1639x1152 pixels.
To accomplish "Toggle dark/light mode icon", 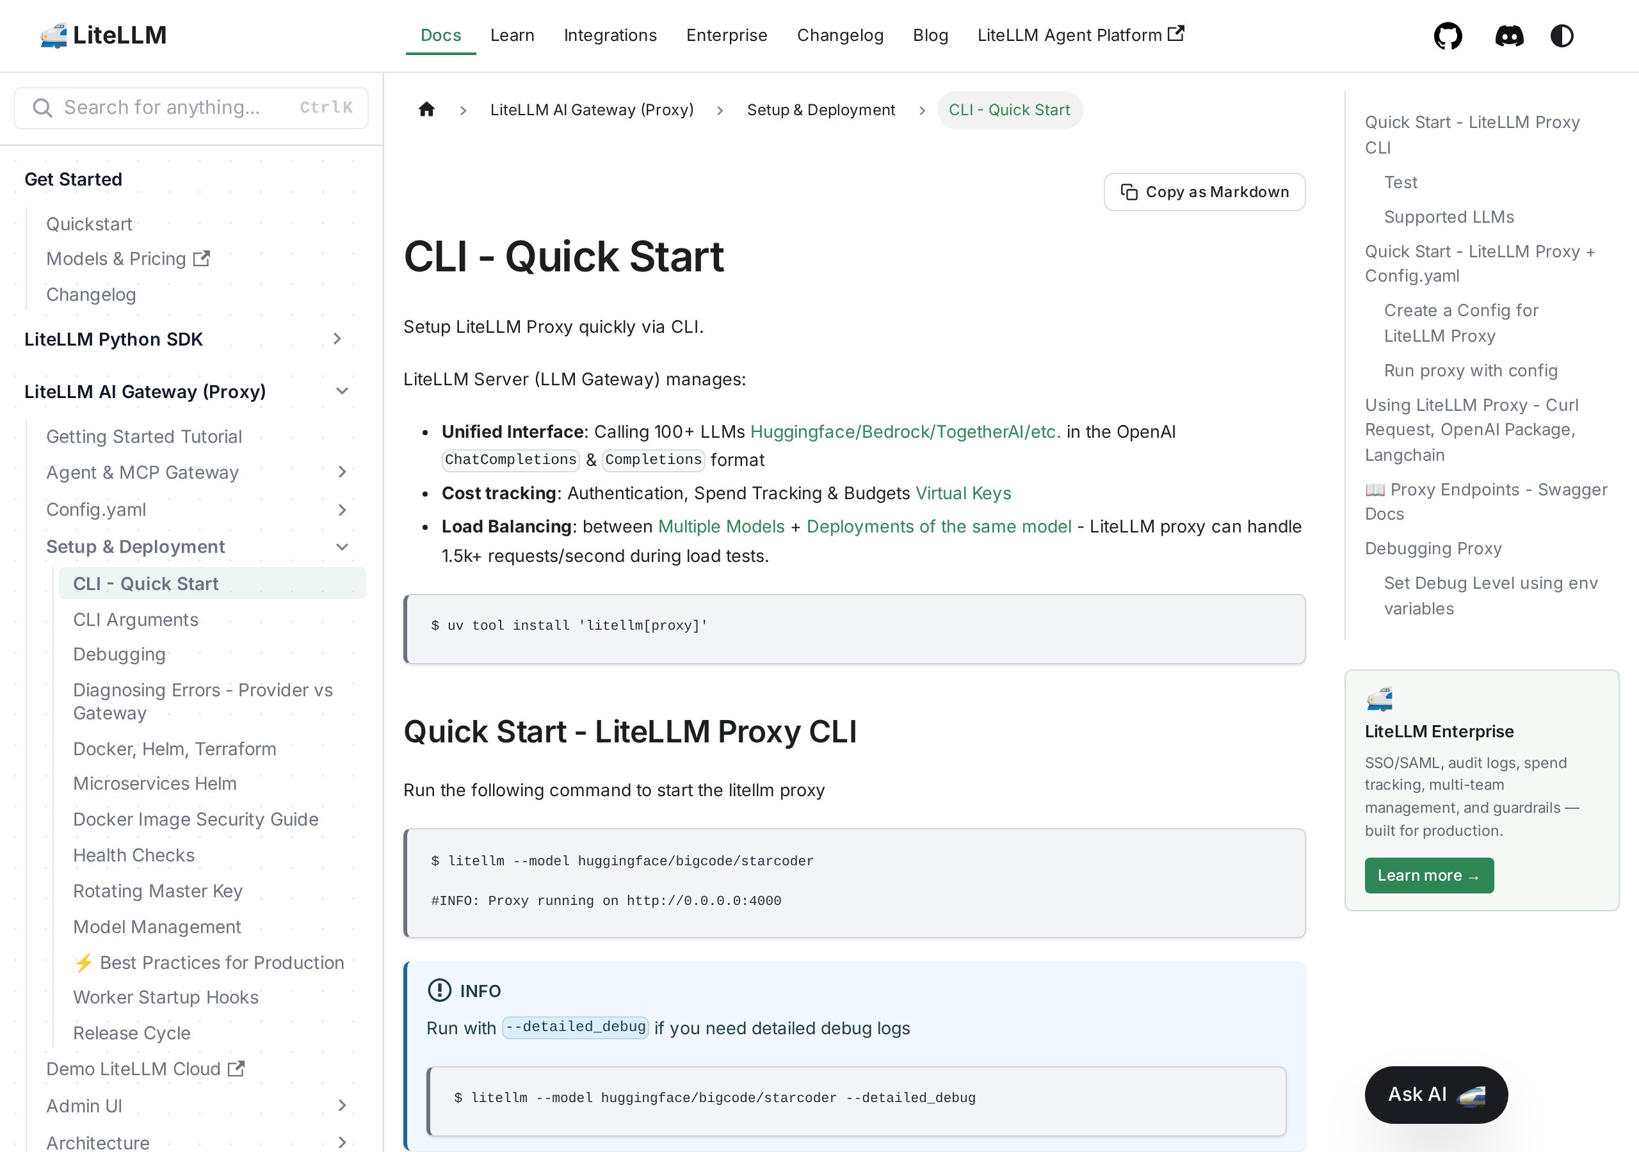I will (x=1562, y=36).
